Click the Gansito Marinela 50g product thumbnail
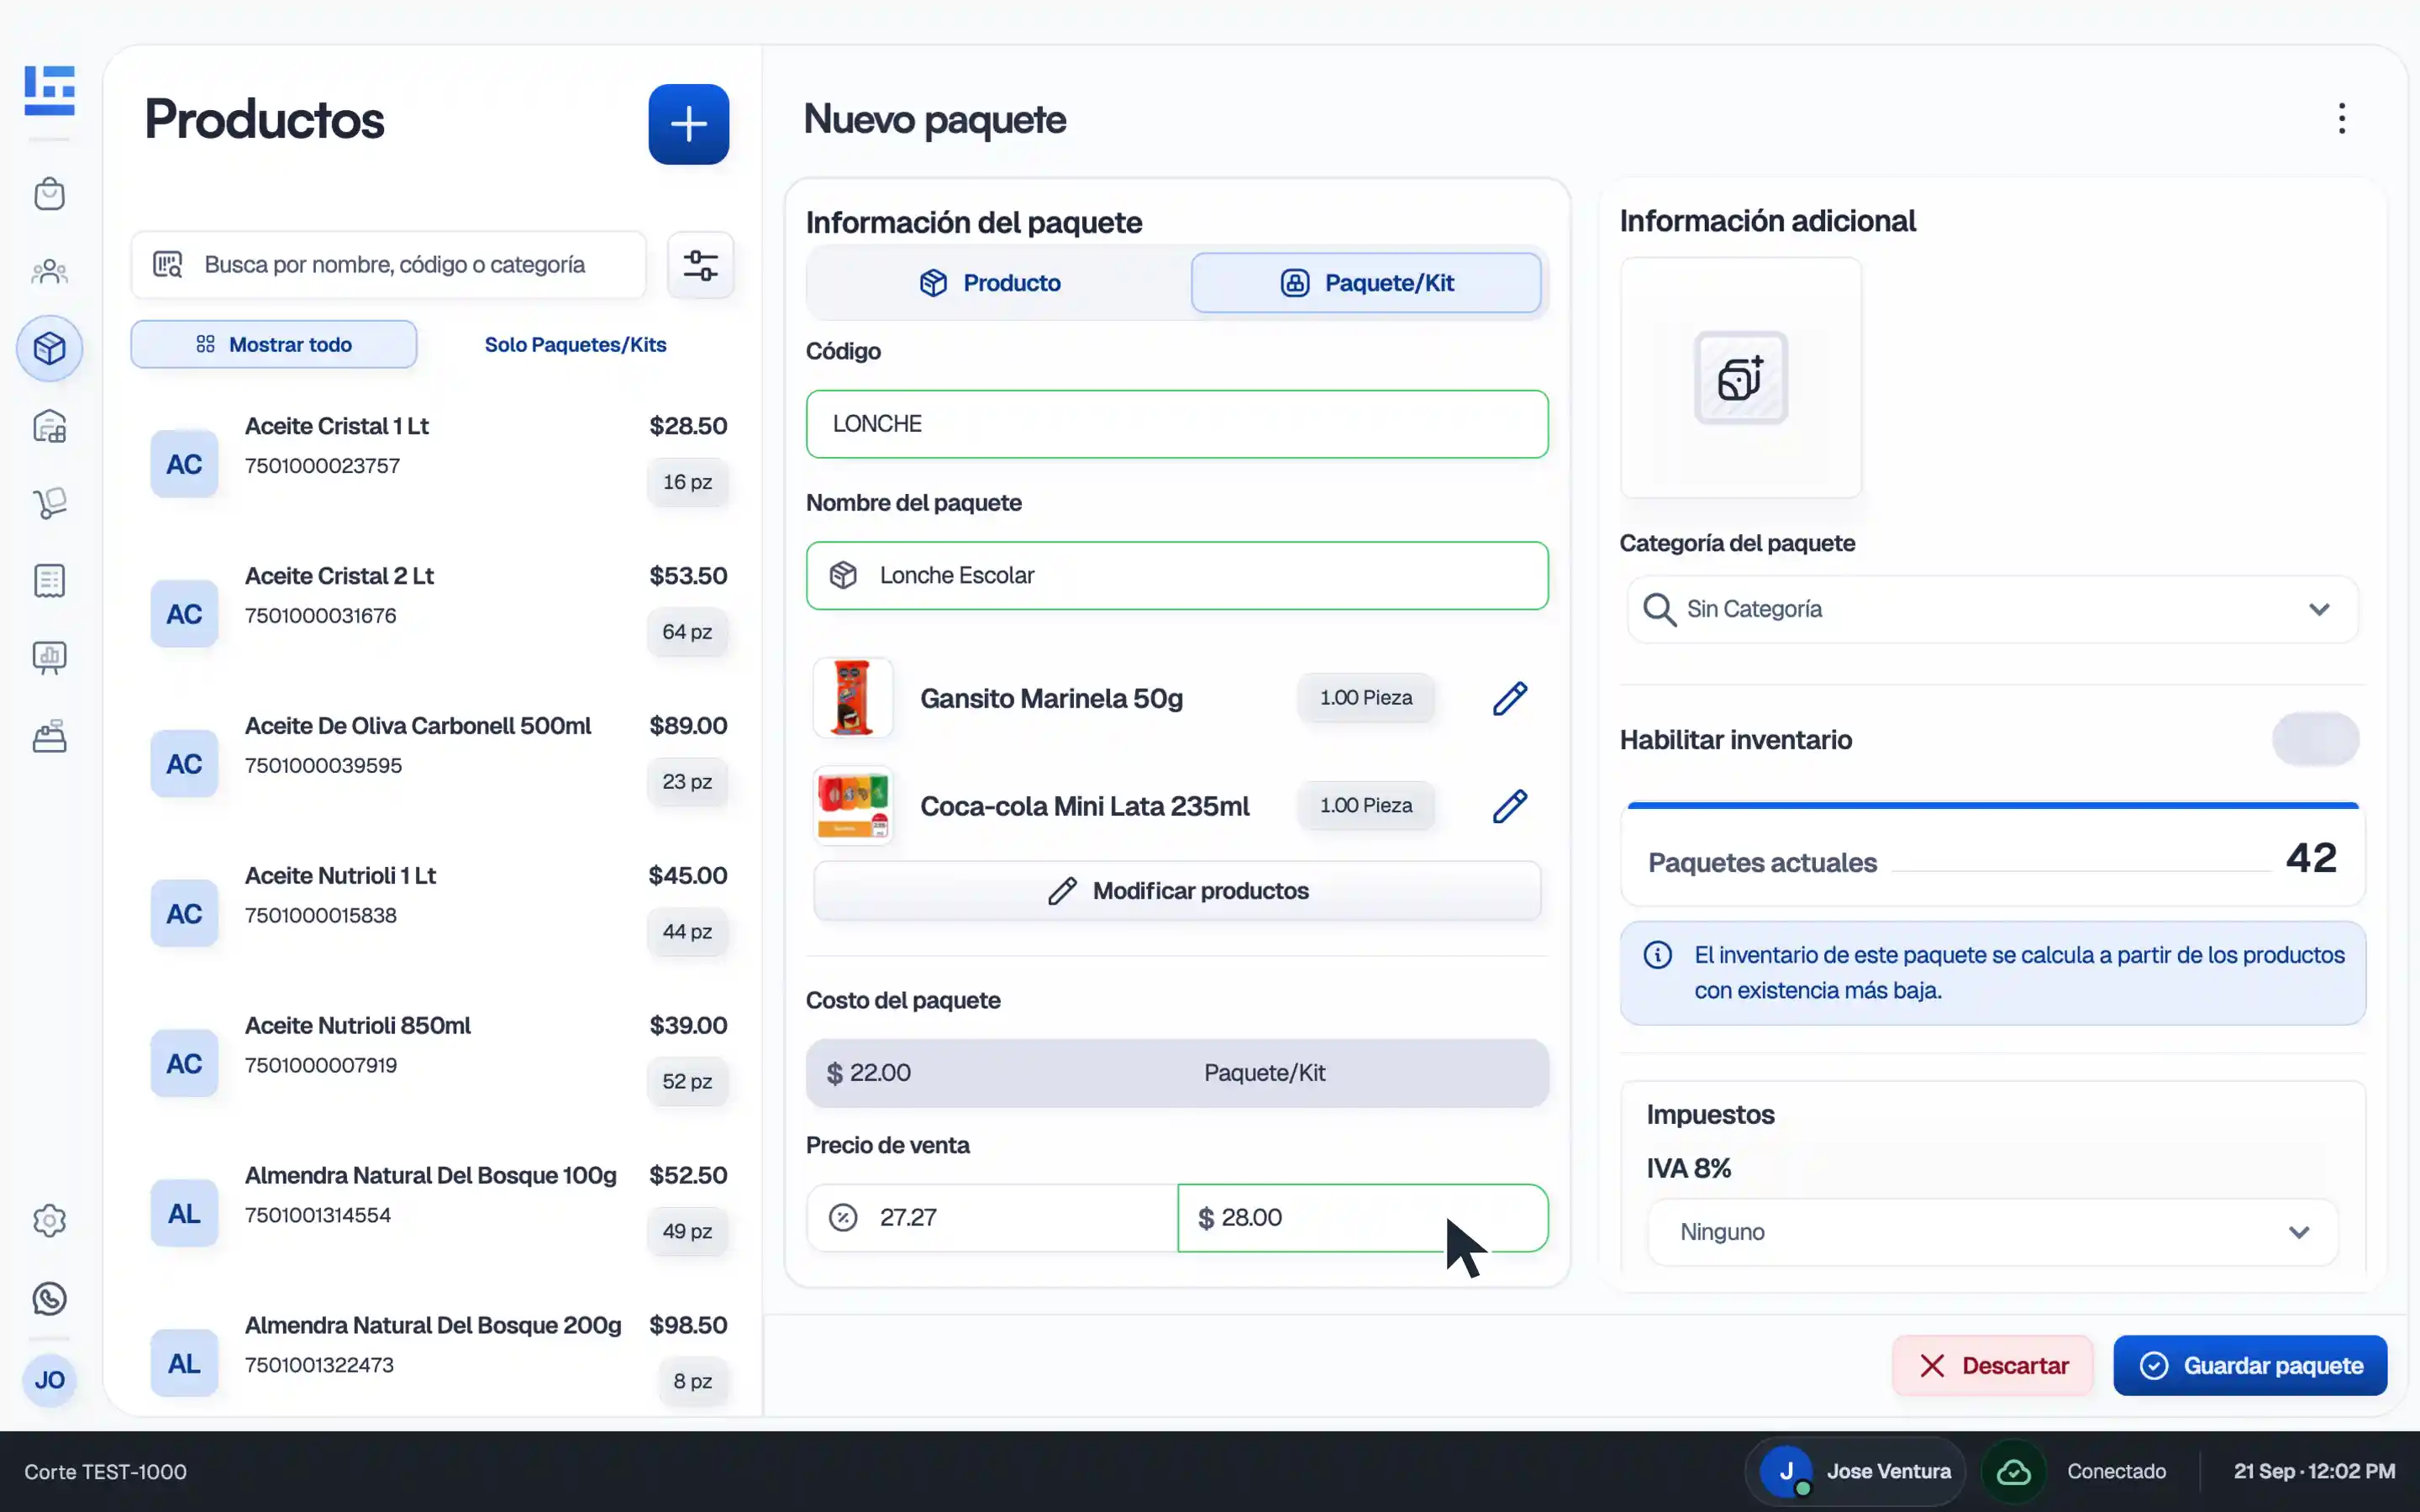 [852, 698]
